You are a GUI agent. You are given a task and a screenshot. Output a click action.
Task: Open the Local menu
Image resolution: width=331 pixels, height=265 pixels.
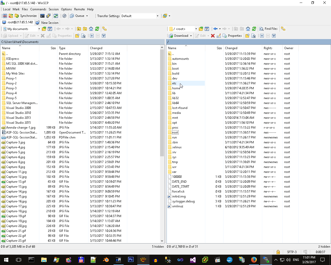click(x=7, y=9)
